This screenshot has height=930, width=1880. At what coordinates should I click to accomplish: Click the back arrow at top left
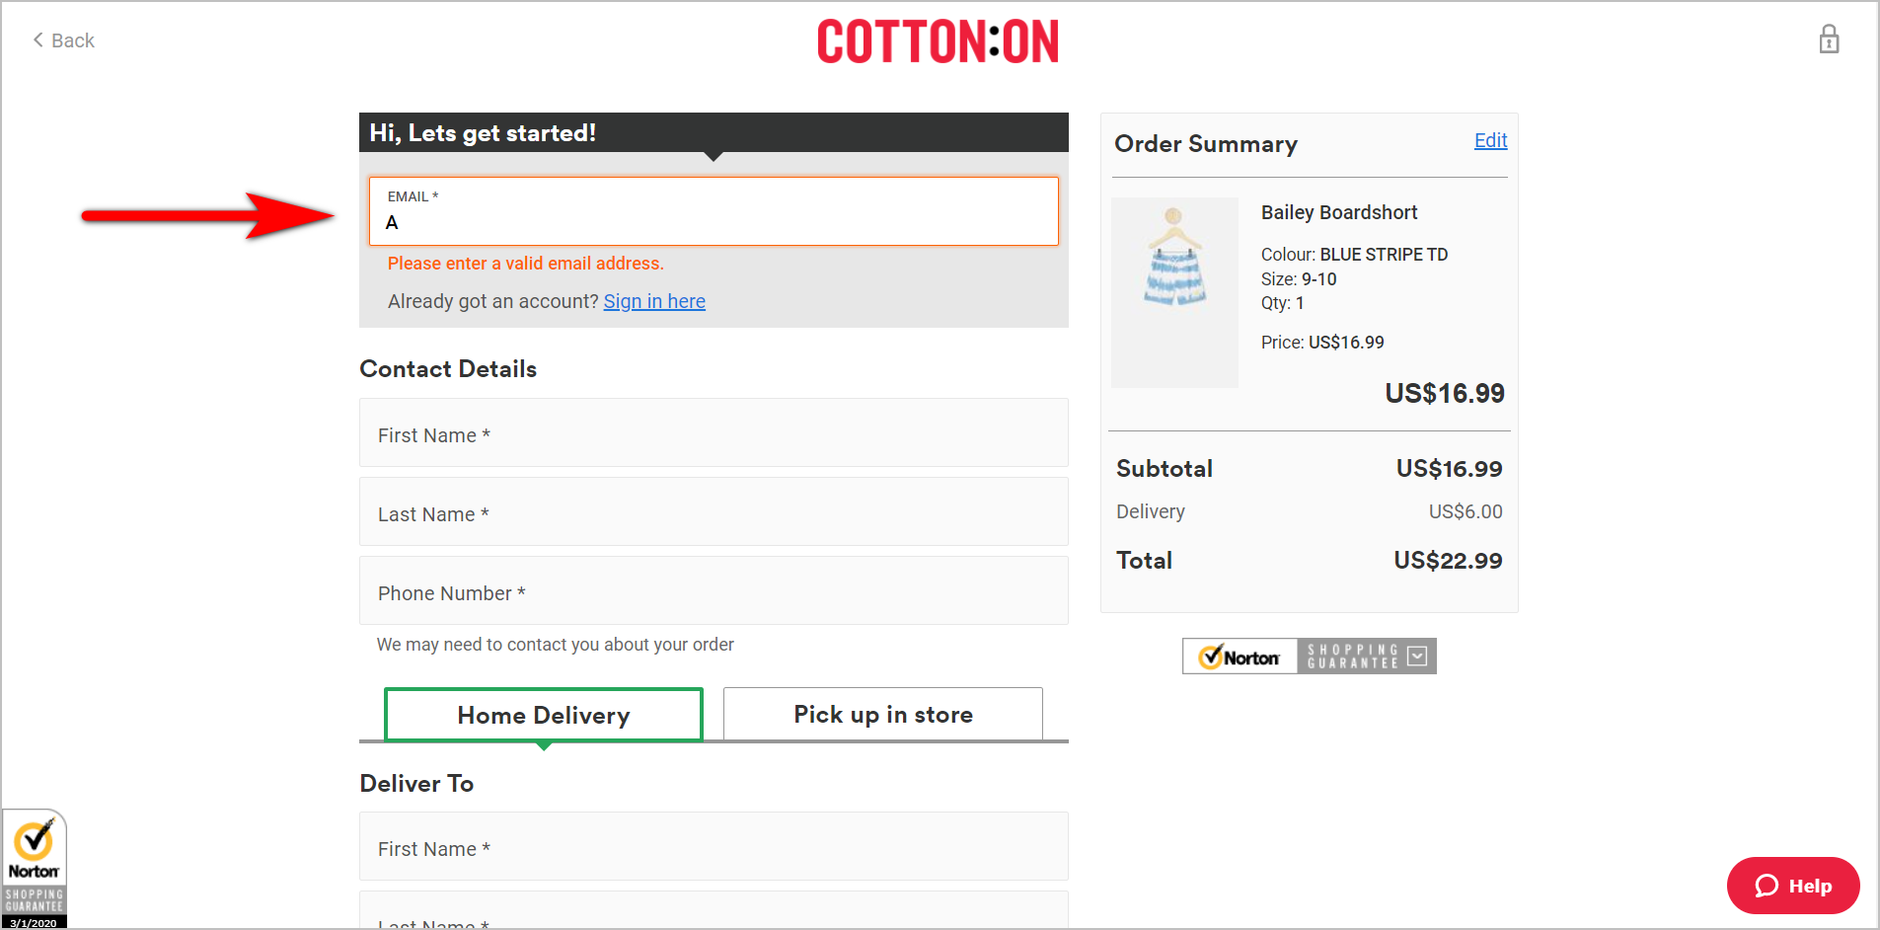pos(38,39)
